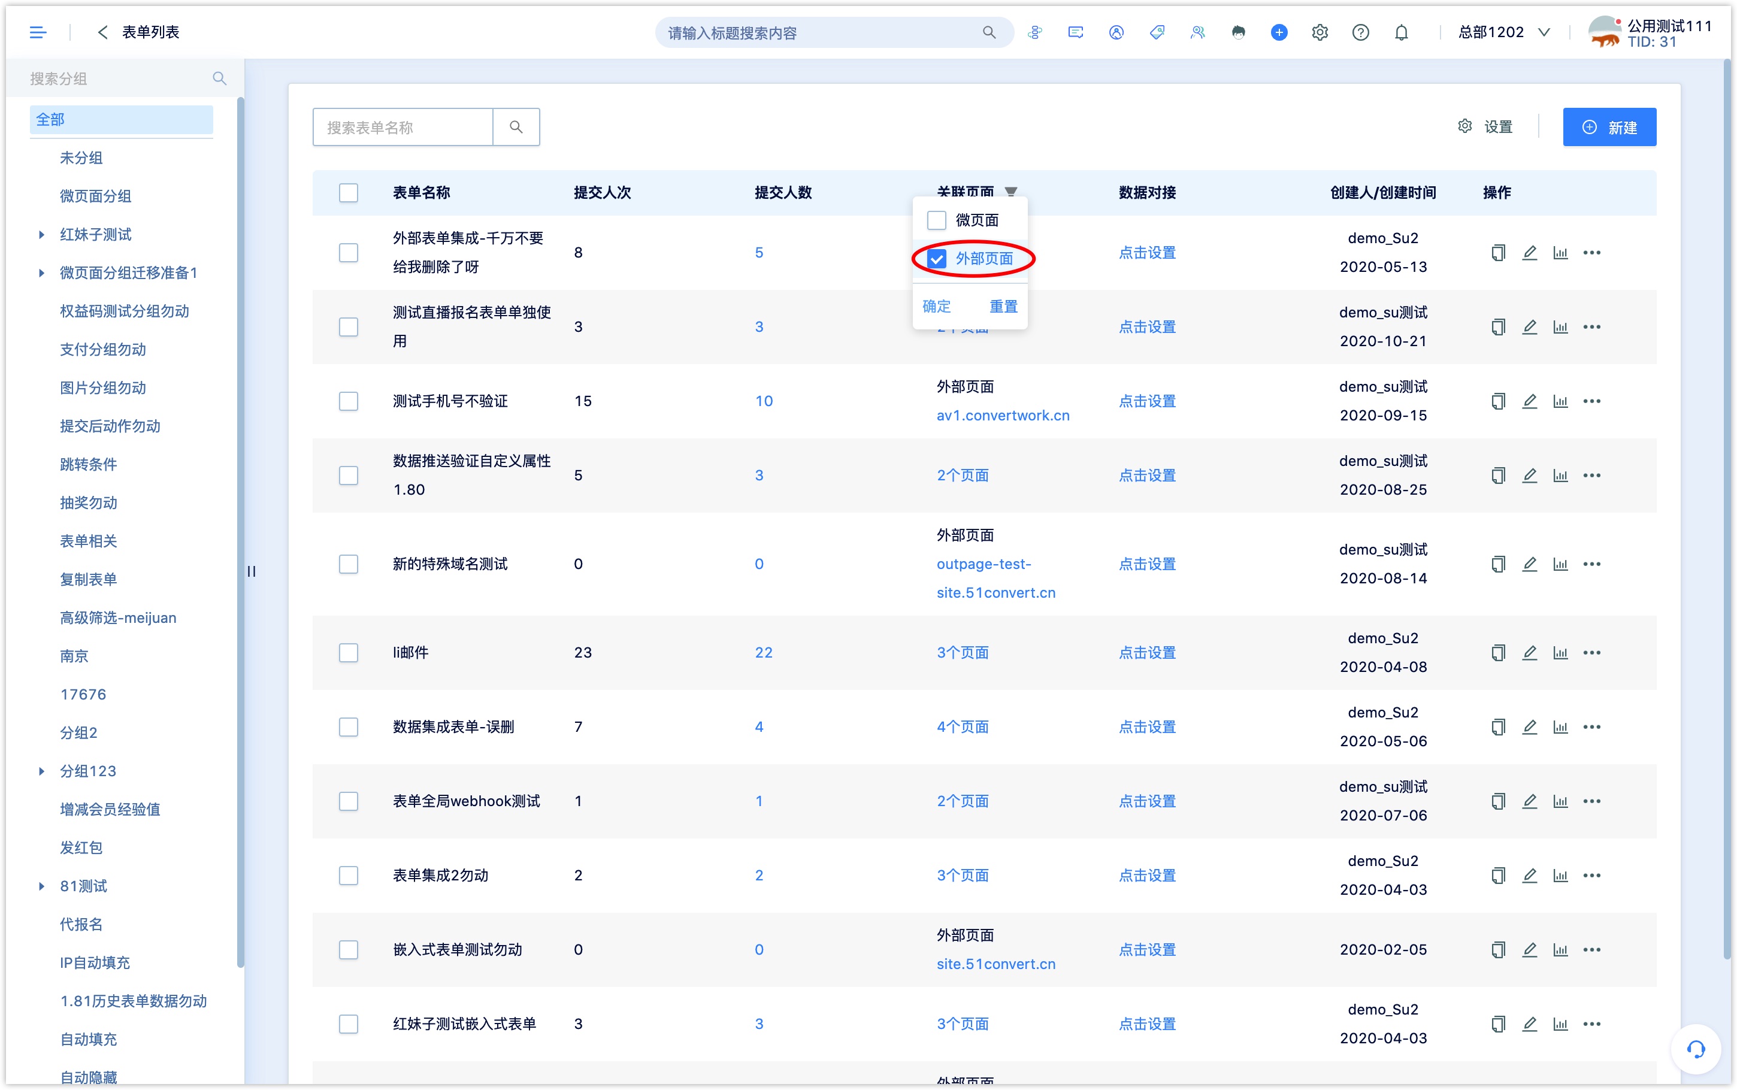
Task: Open the 高级筛选-meijuan group
Action: pos(118,618)
